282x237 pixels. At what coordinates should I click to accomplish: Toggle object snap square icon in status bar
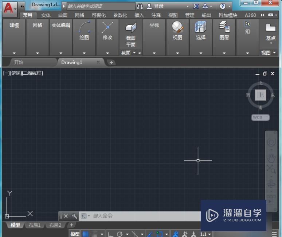(x=159, y=234)
